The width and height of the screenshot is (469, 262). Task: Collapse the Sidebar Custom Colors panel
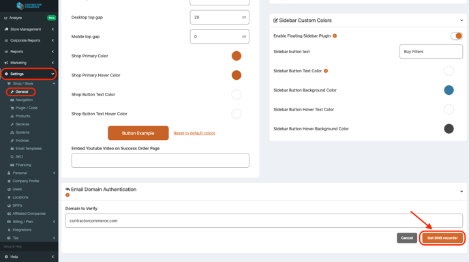click(x=462, y=20)
